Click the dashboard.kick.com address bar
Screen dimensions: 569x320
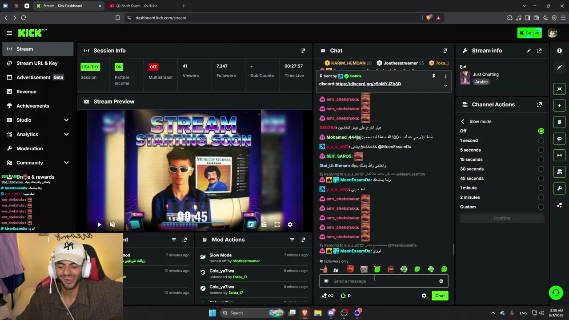[276, 18]
